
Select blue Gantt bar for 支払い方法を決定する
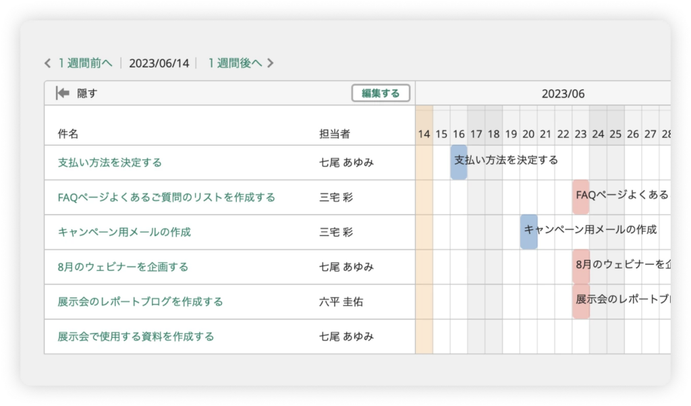coord(459,162)
